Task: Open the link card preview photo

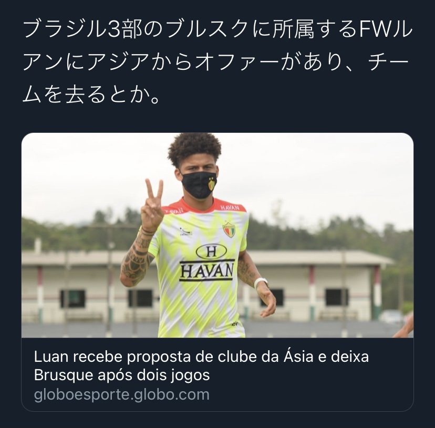Action: [x=217, y=235]
